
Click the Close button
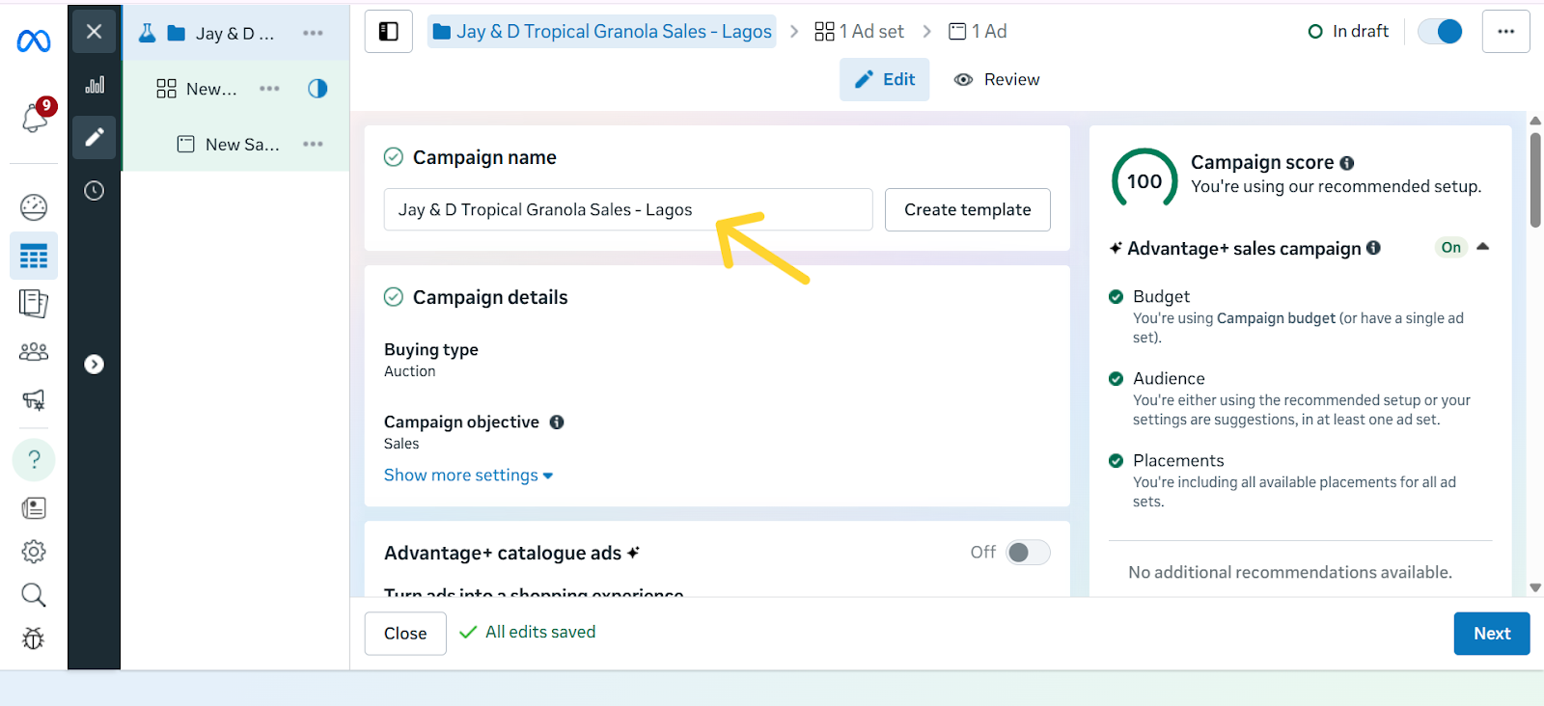tap(405, 634)
